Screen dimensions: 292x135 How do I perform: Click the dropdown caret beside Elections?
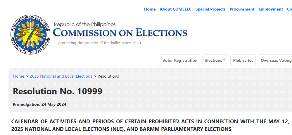tap(224, 60)
